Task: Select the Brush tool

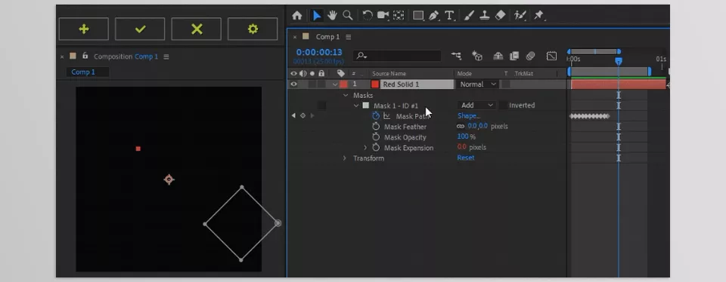Action: click(469, 16)
